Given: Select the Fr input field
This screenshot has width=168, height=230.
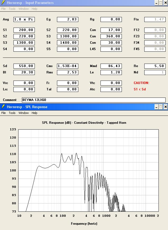Looking at the screenshot, I should pos(68,83).
